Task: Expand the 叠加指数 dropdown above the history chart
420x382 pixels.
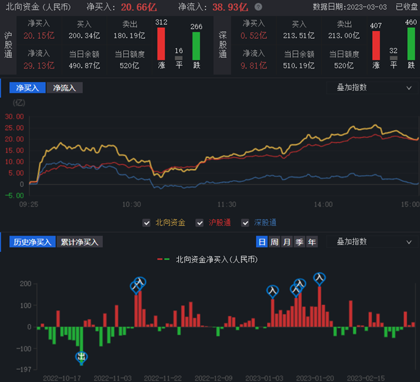Action: (371, 242)
